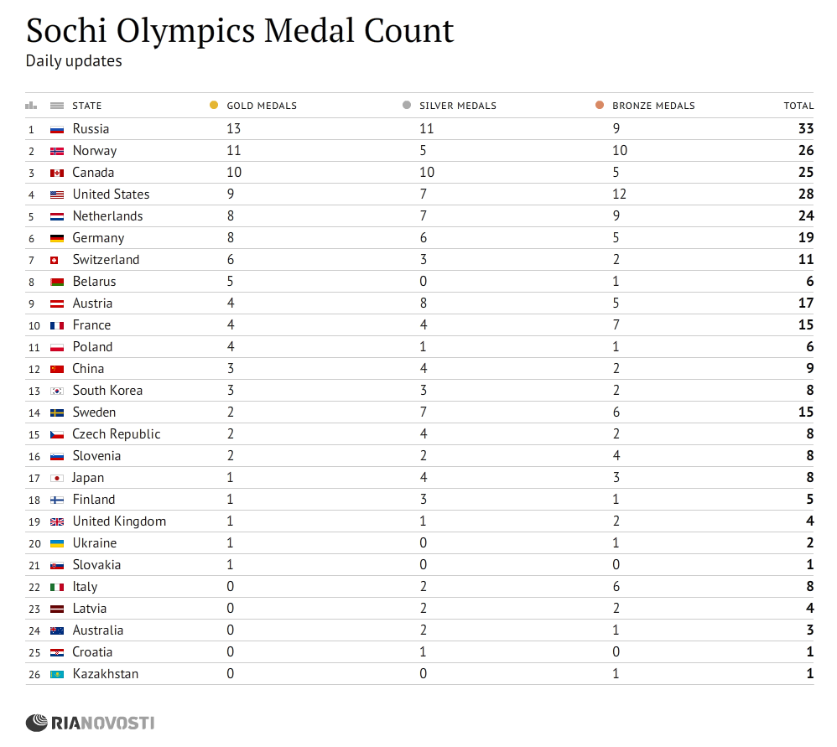837x747 pixels.
Task: Click the list lines icon beside STATE
Action: point(57,106)
